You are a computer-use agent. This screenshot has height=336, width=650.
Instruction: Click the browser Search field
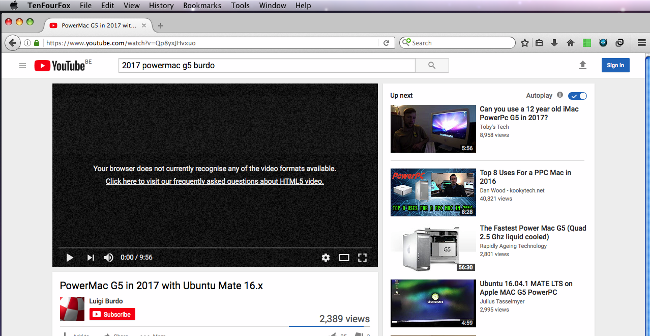(x=457, y=43)
